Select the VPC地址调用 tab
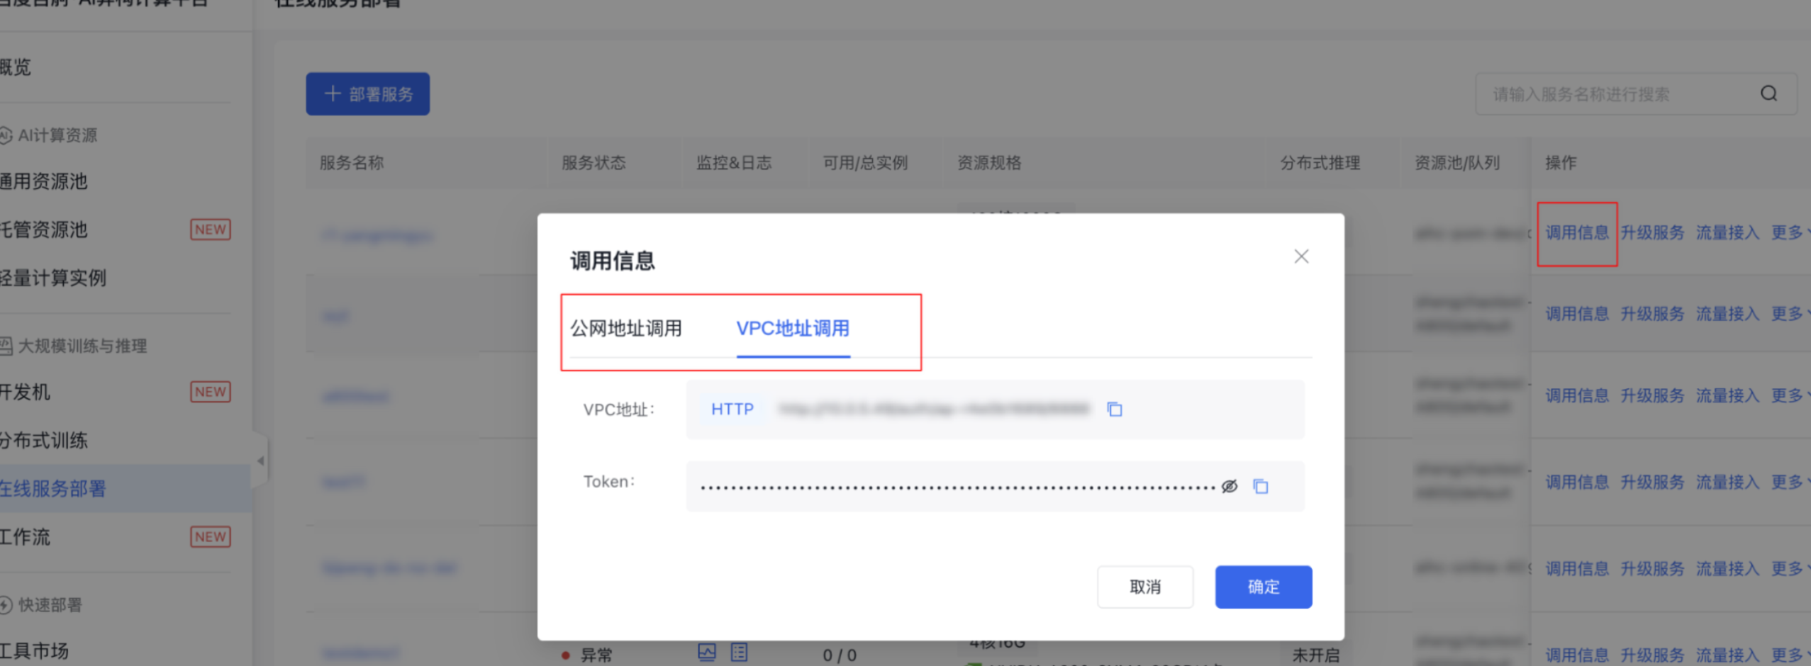Screen dimensions: 1811x666 793,328
